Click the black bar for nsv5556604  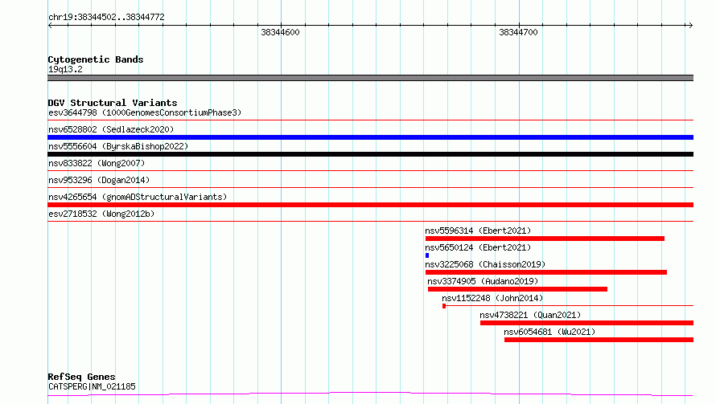click(x=370, y=154)
